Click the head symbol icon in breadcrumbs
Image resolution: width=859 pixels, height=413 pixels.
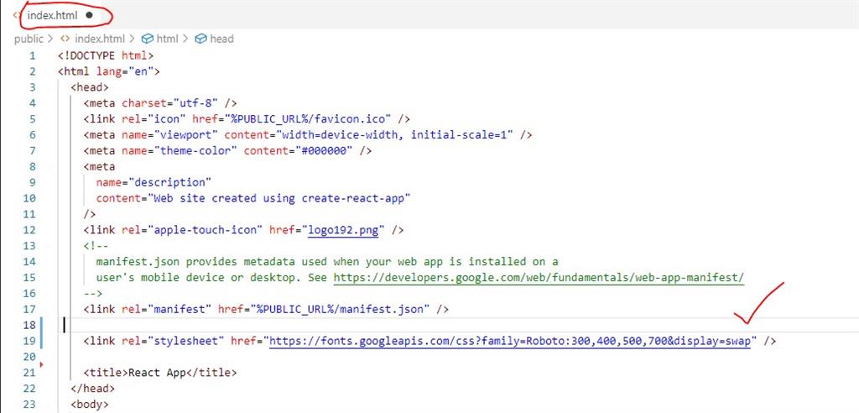200,39
